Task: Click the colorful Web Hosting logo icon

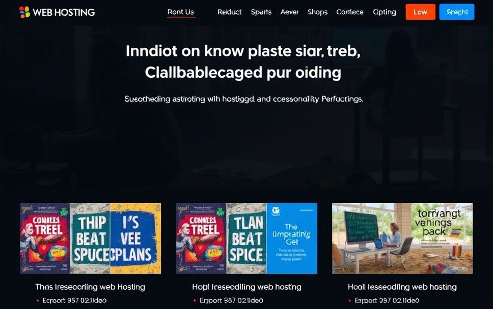Action: tap(24, 12)
